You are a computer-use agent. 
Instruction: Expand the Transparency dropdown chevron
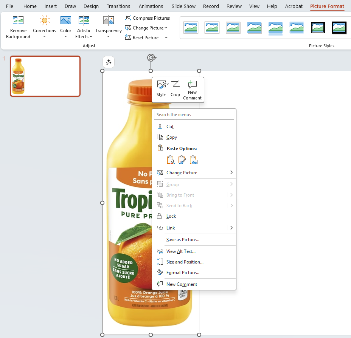[108, 37]
